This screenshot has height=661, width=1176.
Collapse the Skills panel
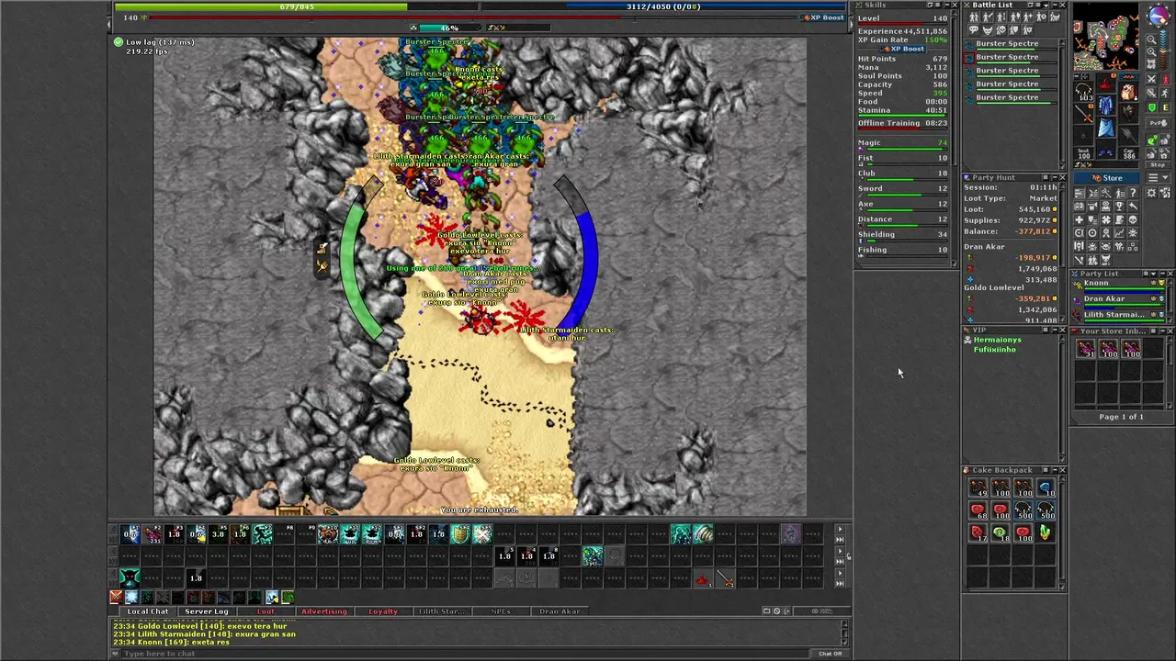tap(947, 5)
